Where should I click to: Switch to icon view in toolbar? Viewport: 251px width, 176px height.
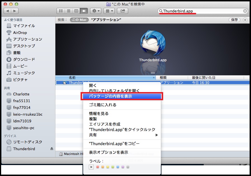[61, 11]
